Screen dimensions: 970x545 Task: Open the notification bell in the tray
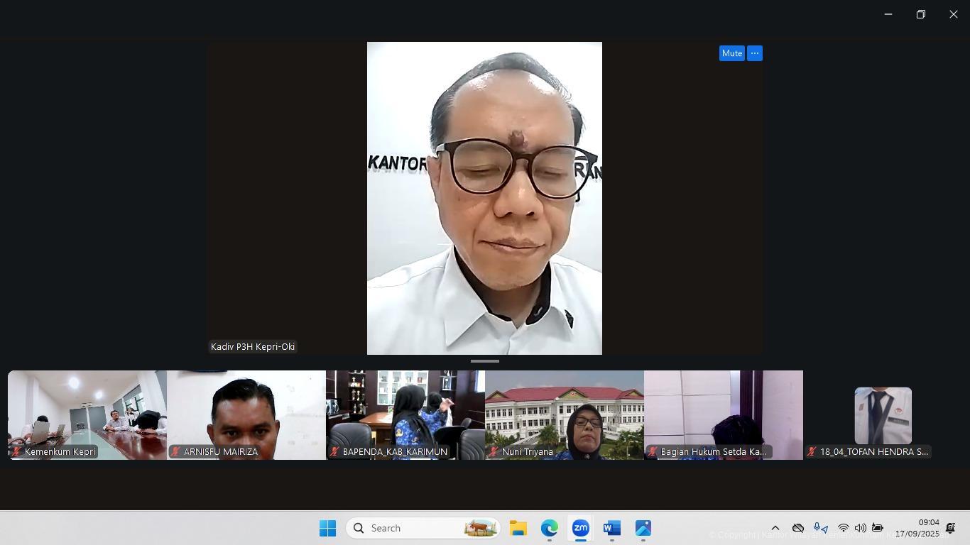click(950, 528)
